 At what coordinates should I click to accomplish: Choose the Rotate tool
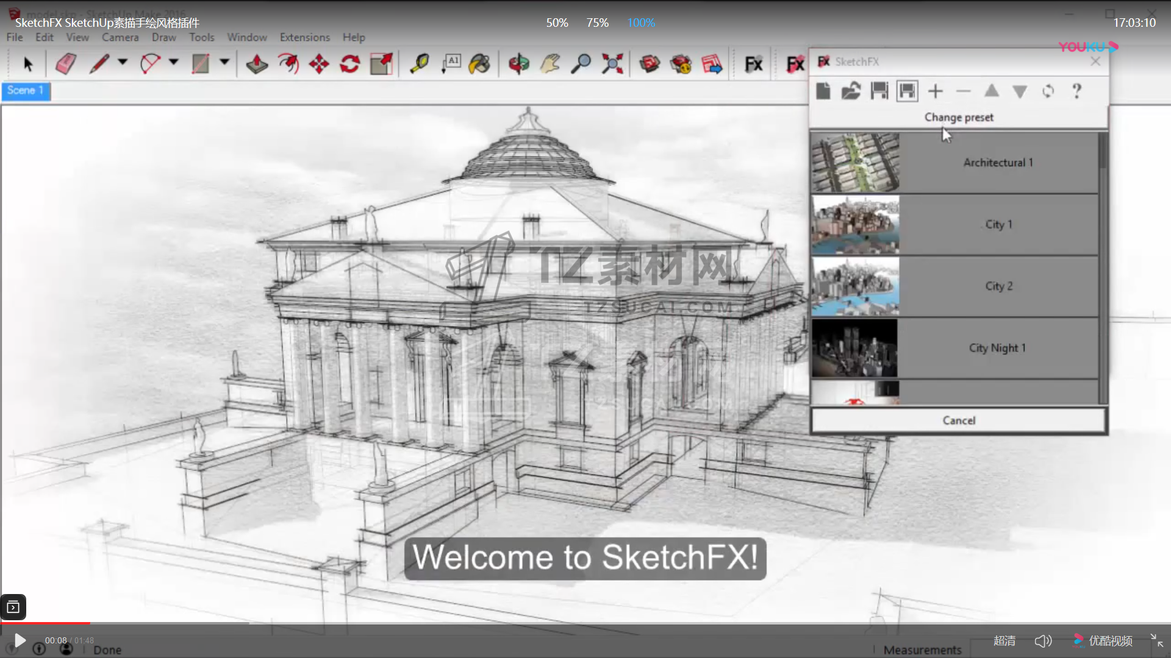point(350,64)
